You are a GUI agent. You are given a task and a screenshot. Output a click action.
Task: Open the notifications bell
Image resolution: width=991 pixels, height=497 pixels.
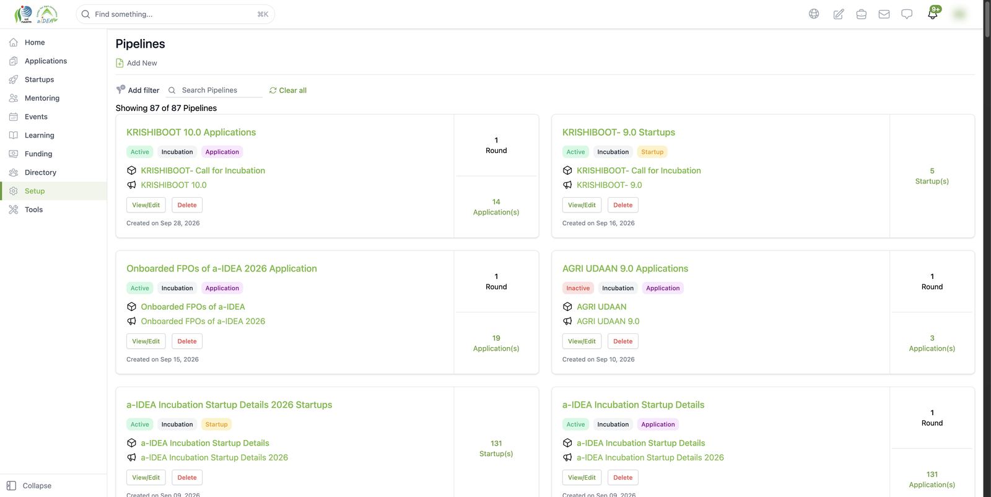[933, 13]
